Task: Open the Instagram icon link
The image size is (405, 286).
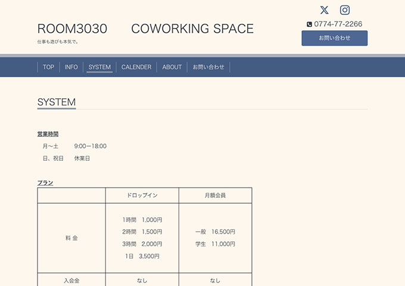Action: [x=345, y=10]
